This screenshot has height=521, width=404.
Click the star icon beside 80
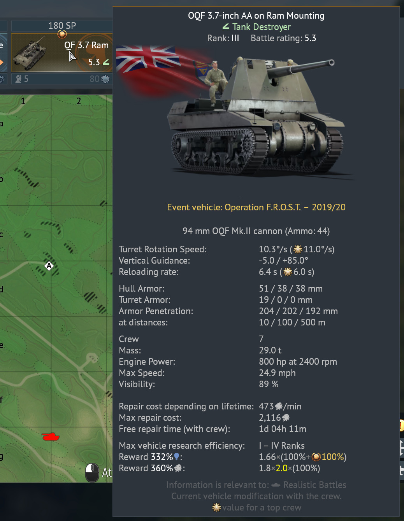pyautogui.click(x=105, y=79)
